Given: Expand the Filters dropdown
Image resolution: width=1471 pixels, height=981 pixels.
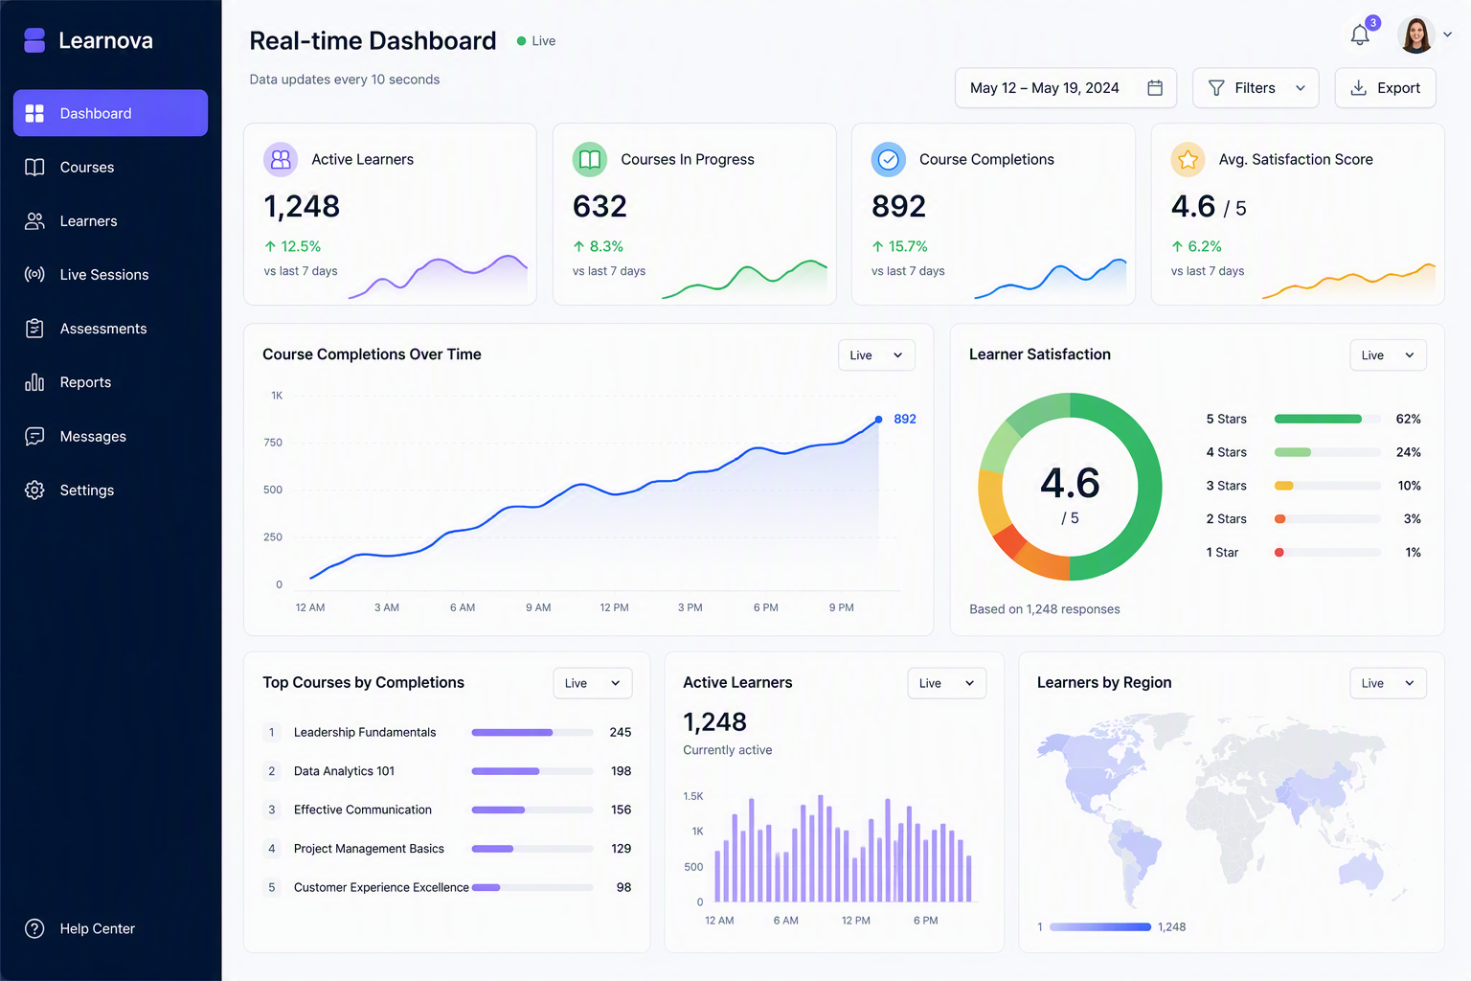Looking at the screenshot, I should 1256,88.
